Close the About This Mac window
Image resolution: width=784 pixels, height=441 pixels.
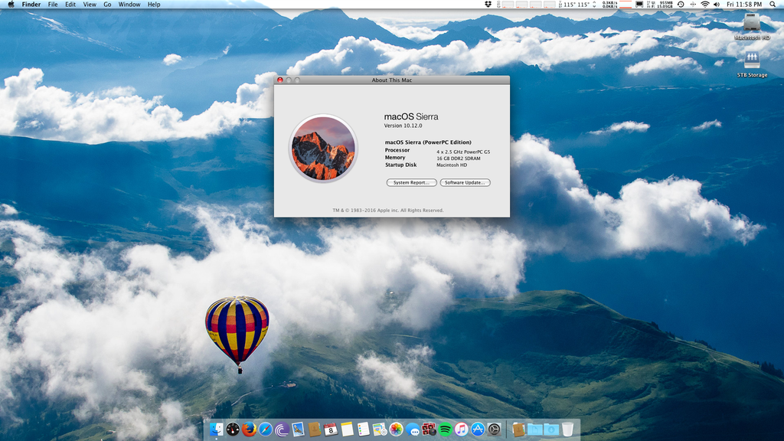[280, 80]
